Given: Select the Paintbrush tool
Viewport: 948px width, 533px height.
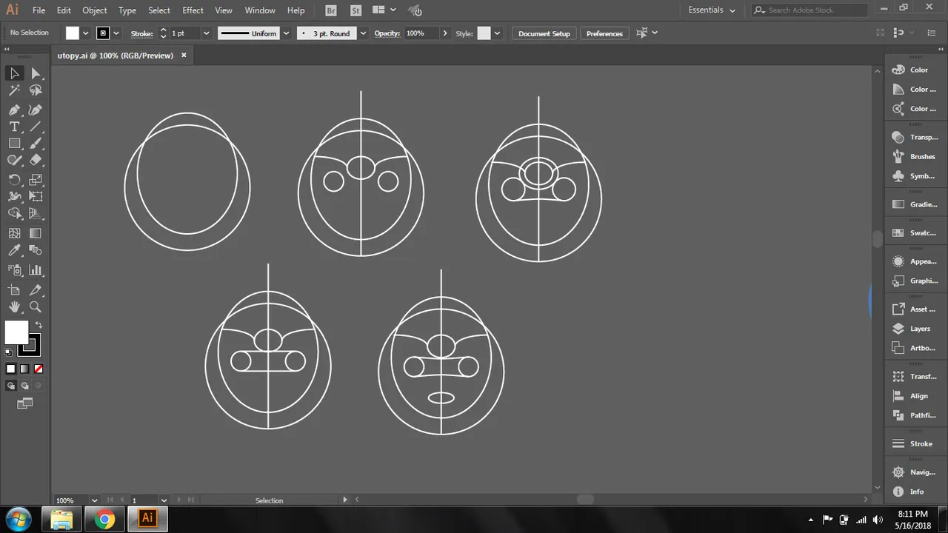Looking at the screenshot, I should pos(36,144).
